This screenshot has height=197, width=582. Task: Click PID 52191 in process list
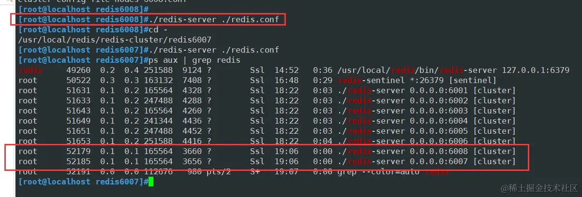78,172
